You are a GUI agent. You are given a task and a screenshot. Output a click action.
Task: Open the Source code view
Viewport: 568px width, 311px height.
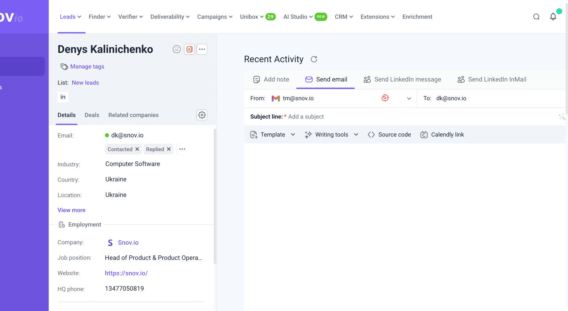[x=389, y=135]
